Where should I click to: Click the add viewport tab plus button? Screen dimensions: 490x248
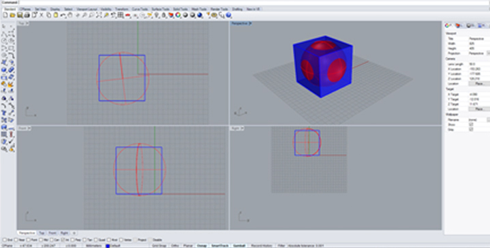click(x=74, y=233)
